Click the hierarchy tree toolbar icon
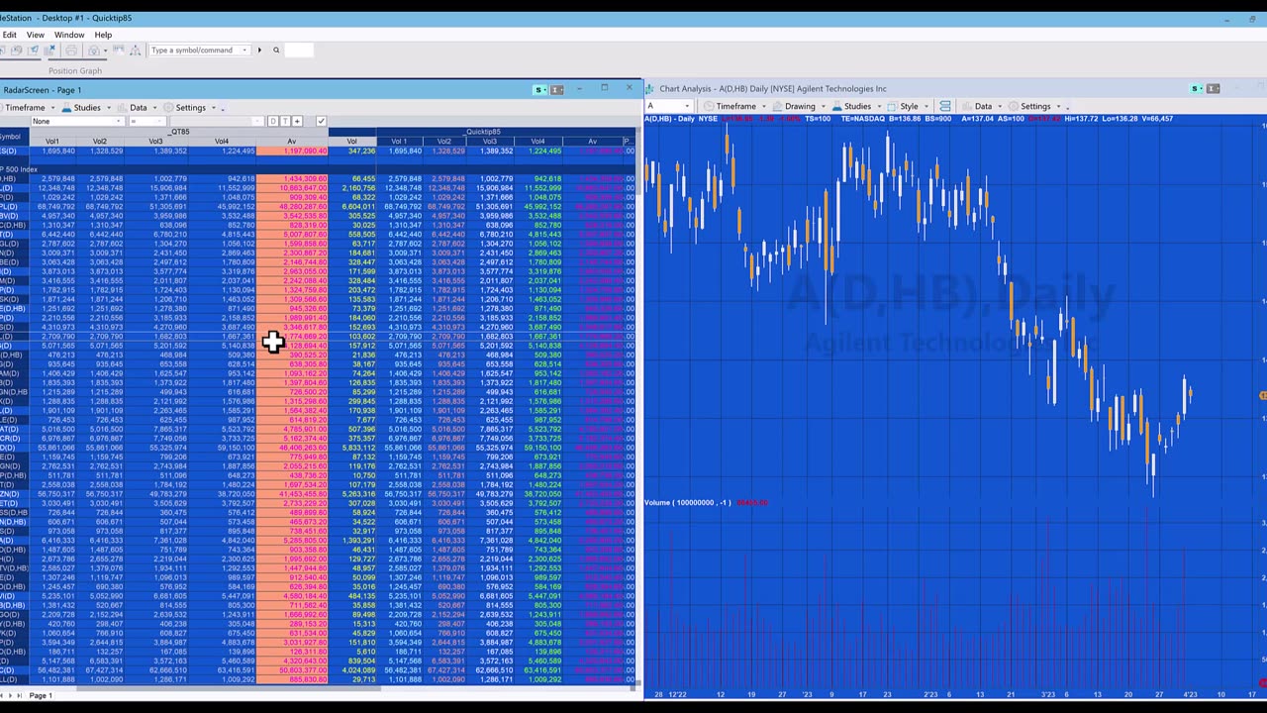1267x713 pixels. tap(135, 51)
